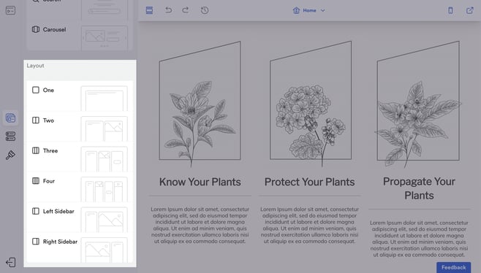Image resolution: width=481 pixels, height=273 pixels.
Task: Open the data collections icon in sidebar
Action: 10,136
